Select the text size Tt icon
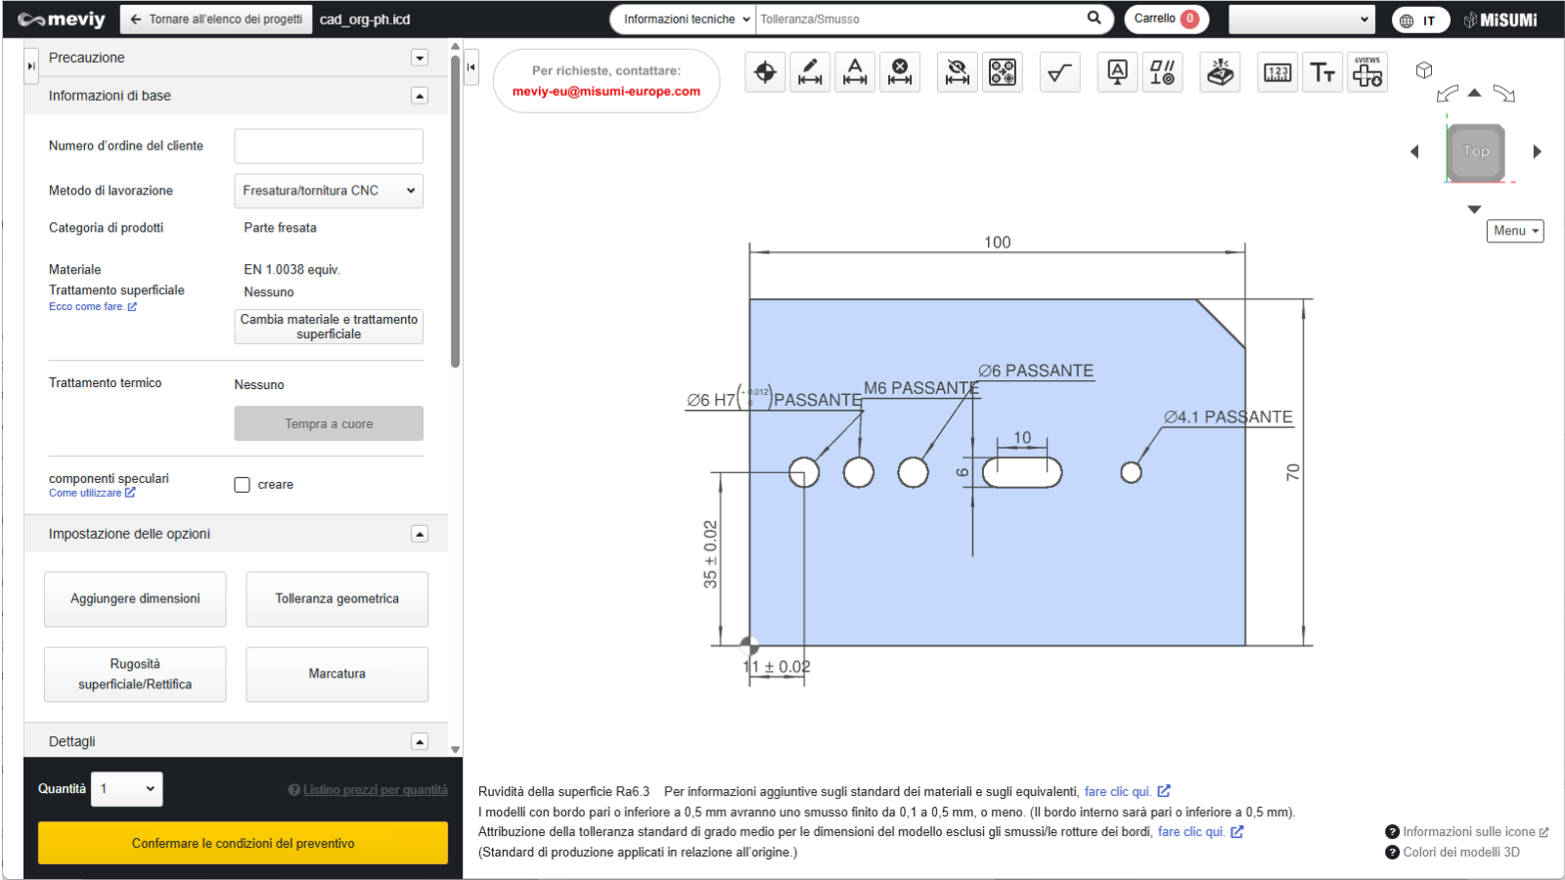Screen dimensions: 1565x880 point(1322,72)
